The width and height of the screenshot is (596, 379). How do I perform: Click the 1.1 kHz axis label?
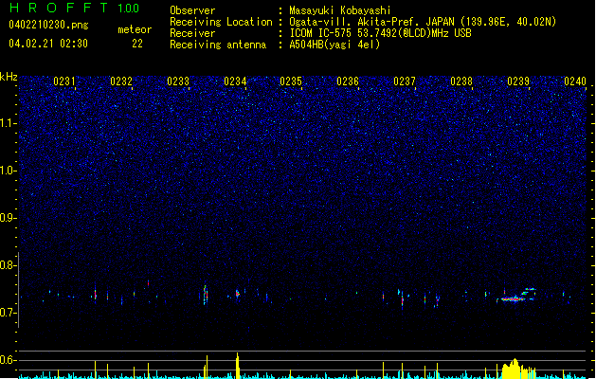coord(9,123)
